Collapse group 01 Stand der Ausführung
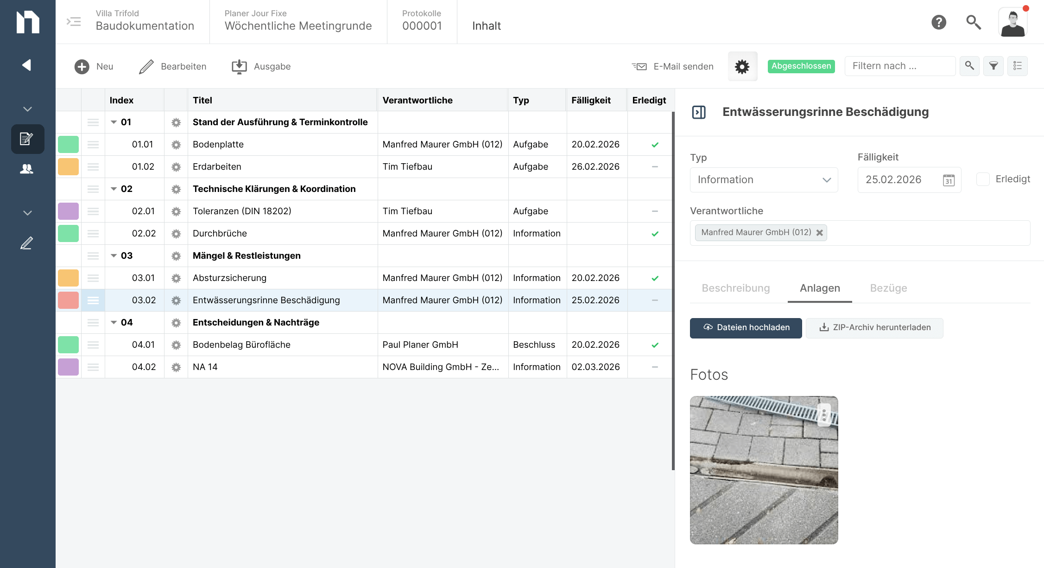 (114, 122)
